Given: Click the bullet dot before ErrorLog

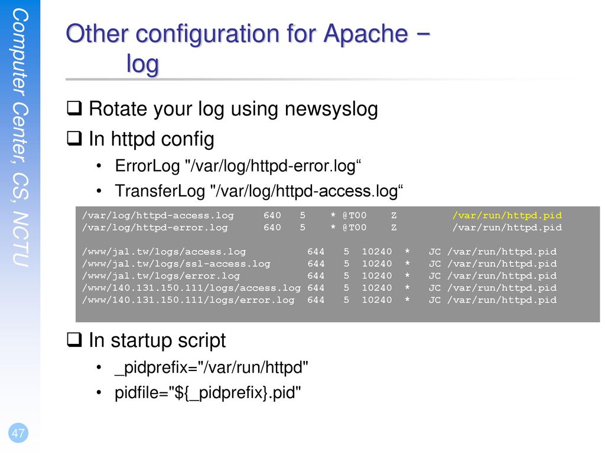Looking at the screenshot, I should click(x=99, y=166).
